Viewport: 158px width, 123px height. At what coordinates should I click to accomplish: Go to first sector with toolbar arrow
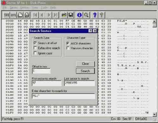coord(35,15)
